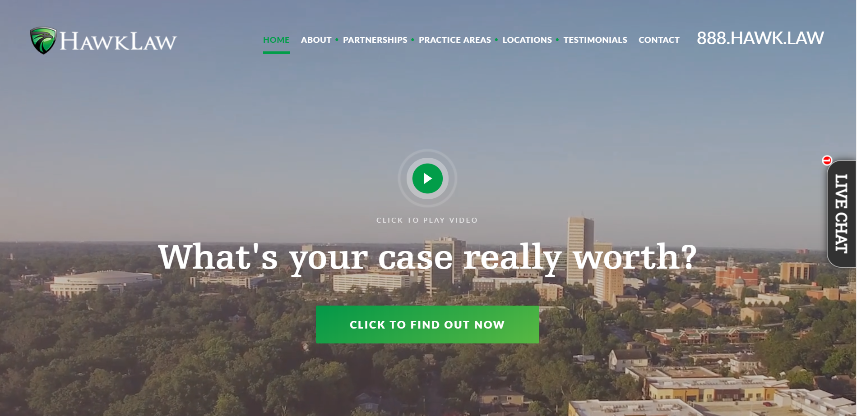Expand the green dot after ABOUT
Image resolution: width=857 pixels, height=416 pixels.
click(337, 40)
